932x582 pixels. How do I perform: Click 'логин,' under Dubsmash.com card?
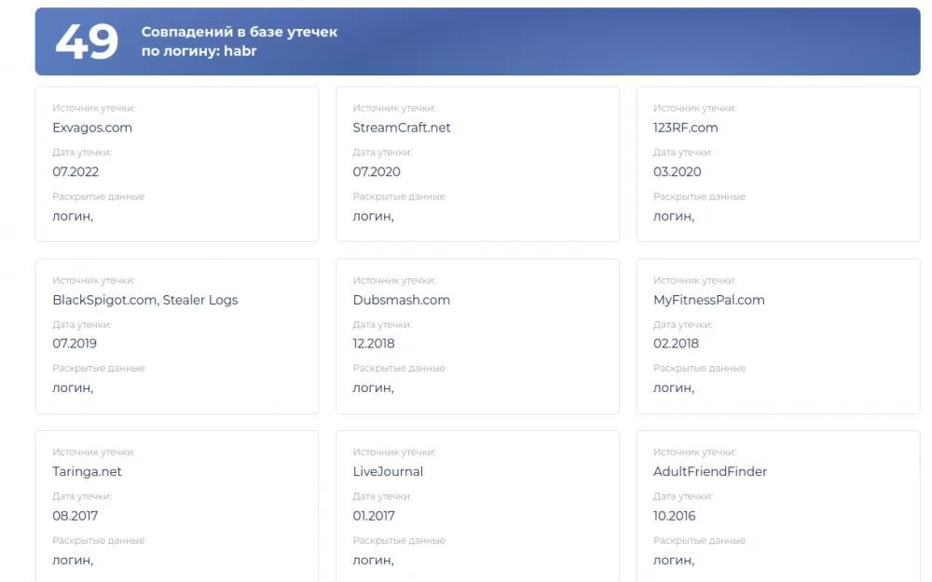pos(374,387)
